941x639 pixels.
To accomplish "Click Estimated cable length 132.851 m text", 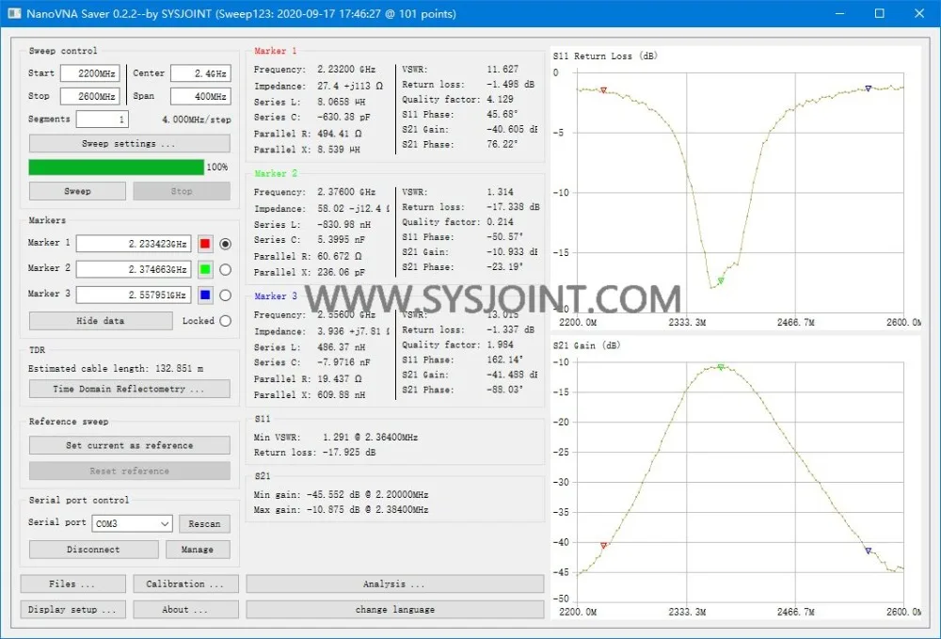I will [x=115, y=368].
